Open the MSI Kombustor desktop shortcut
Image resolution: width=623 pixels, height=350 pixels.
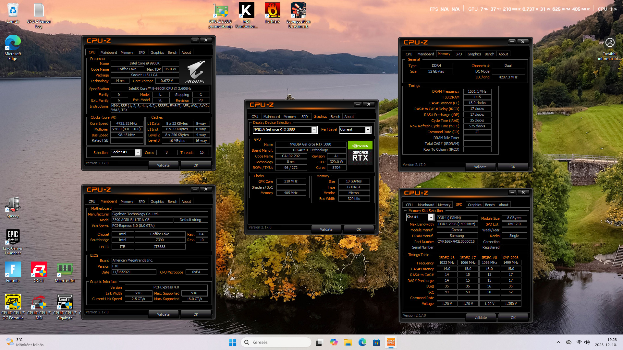tap(246, 11)
